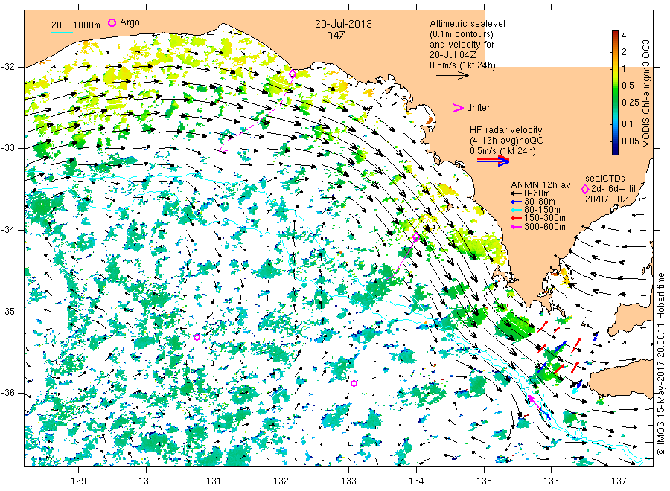
Task: Click the 'Argo' legend label
Action: (130, 22)
